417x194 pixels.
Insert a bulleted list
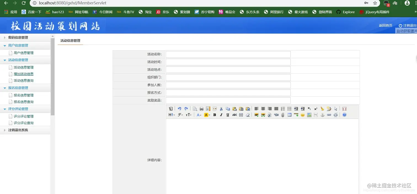[x=290, y=109]
